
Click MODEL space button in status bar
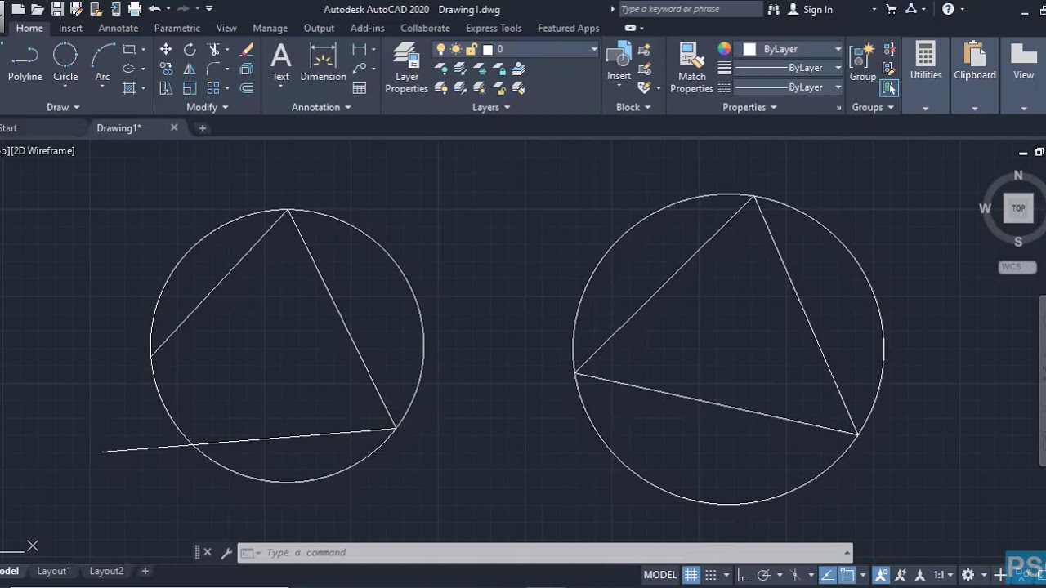660,575
